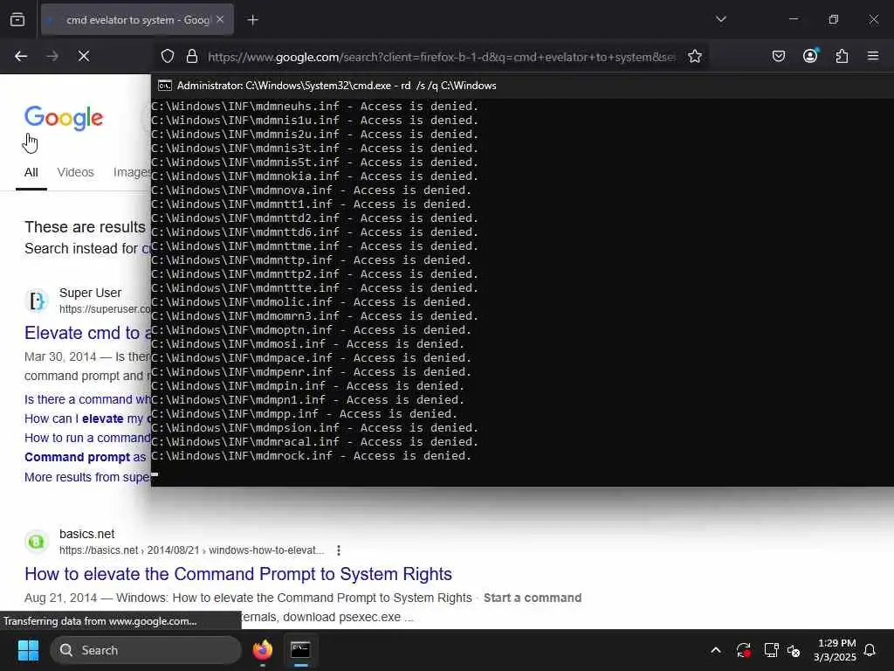This screenshot has height=671, width=894.
Task: Open the basics.net result options menu
Action: (339, 550)
